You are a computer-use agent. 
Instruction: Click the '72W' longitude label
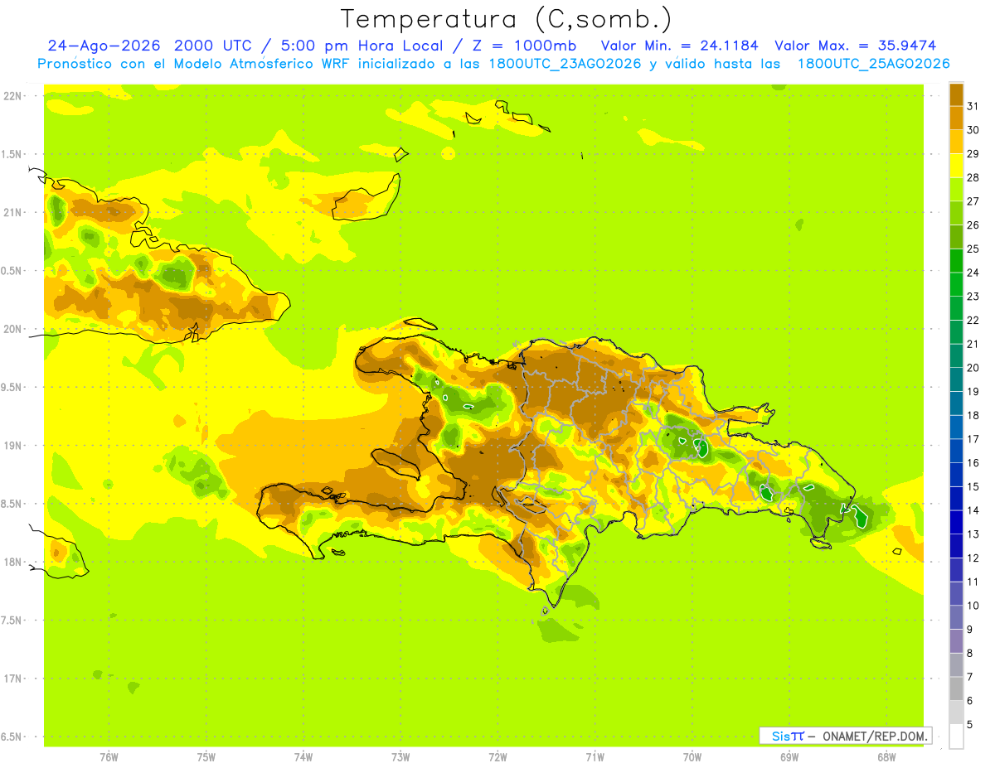pos(498,757)
